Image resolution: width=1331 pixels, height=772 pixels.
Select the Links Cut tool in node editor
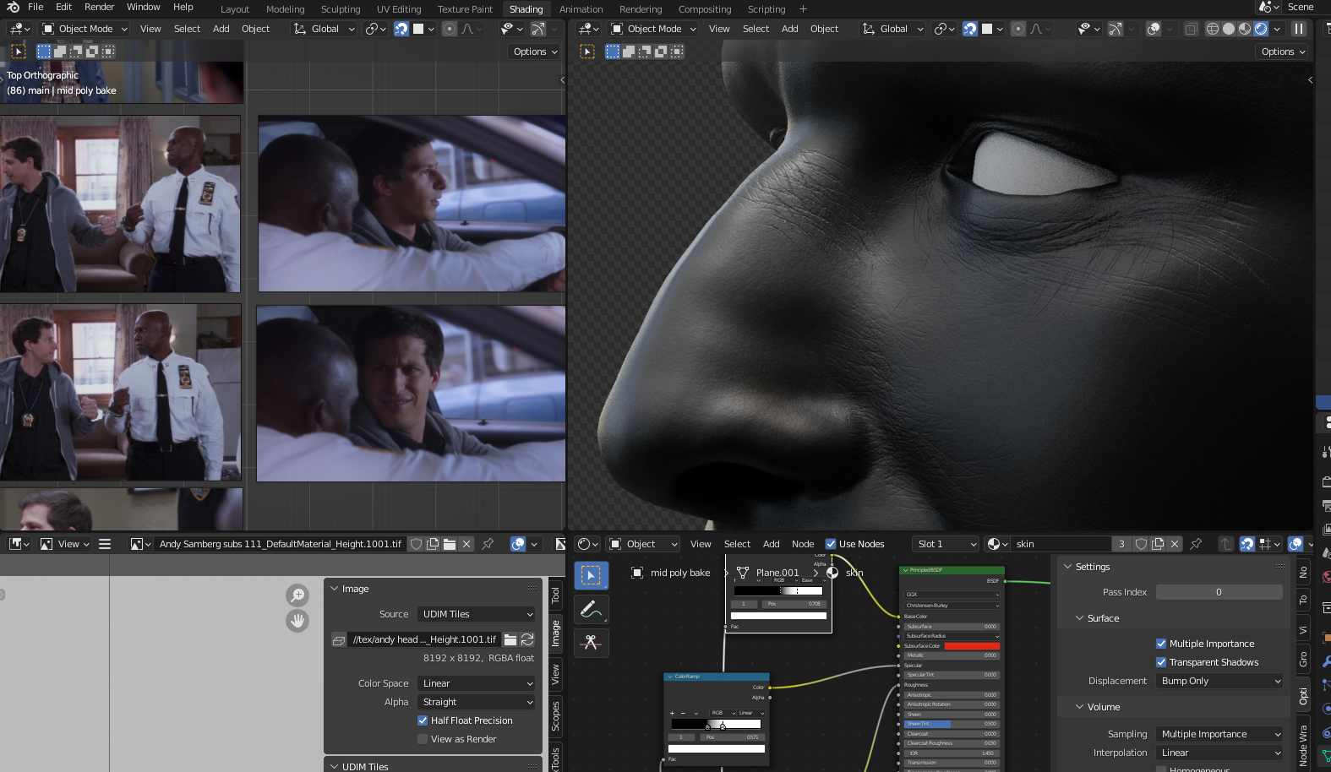coord(591,643)
